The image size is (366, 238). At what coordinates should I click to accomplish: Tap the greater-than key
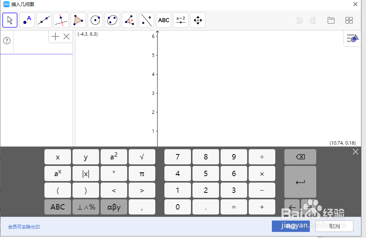click(142, 190)
